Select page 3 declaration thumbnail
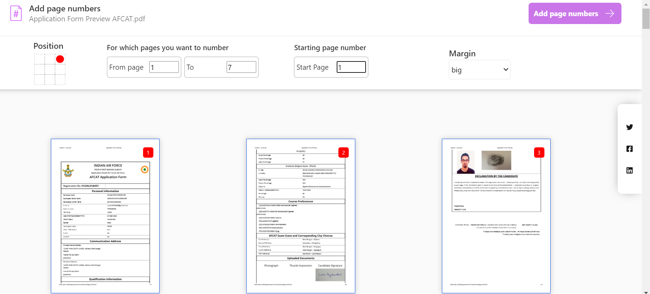Image resolution: width=650 pixels, height=294 pixels. [496, 216]
